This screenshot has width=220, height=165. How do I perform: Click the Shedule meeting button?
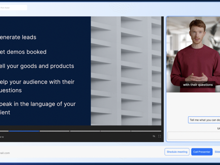177,152
